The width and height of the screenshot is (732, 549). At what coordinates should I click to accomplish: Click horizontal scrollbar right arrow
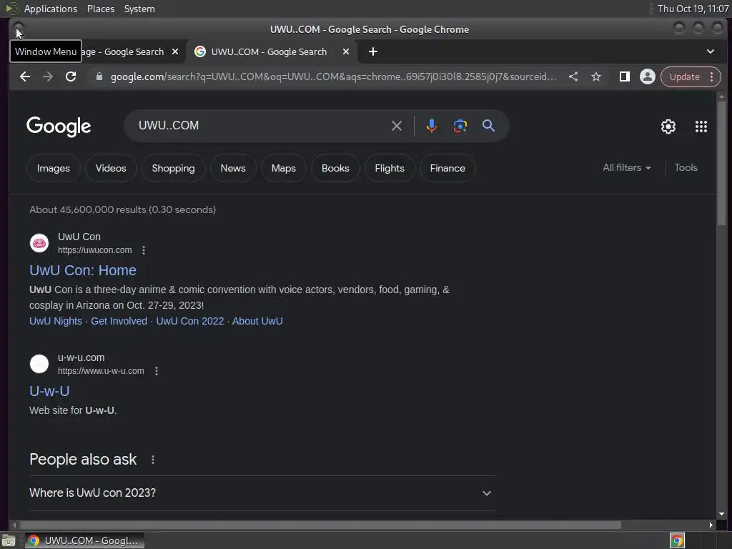(711, 525)
